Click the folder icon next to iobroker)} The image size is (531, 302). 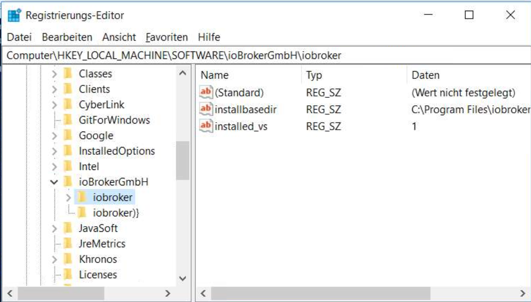(82, 213)
